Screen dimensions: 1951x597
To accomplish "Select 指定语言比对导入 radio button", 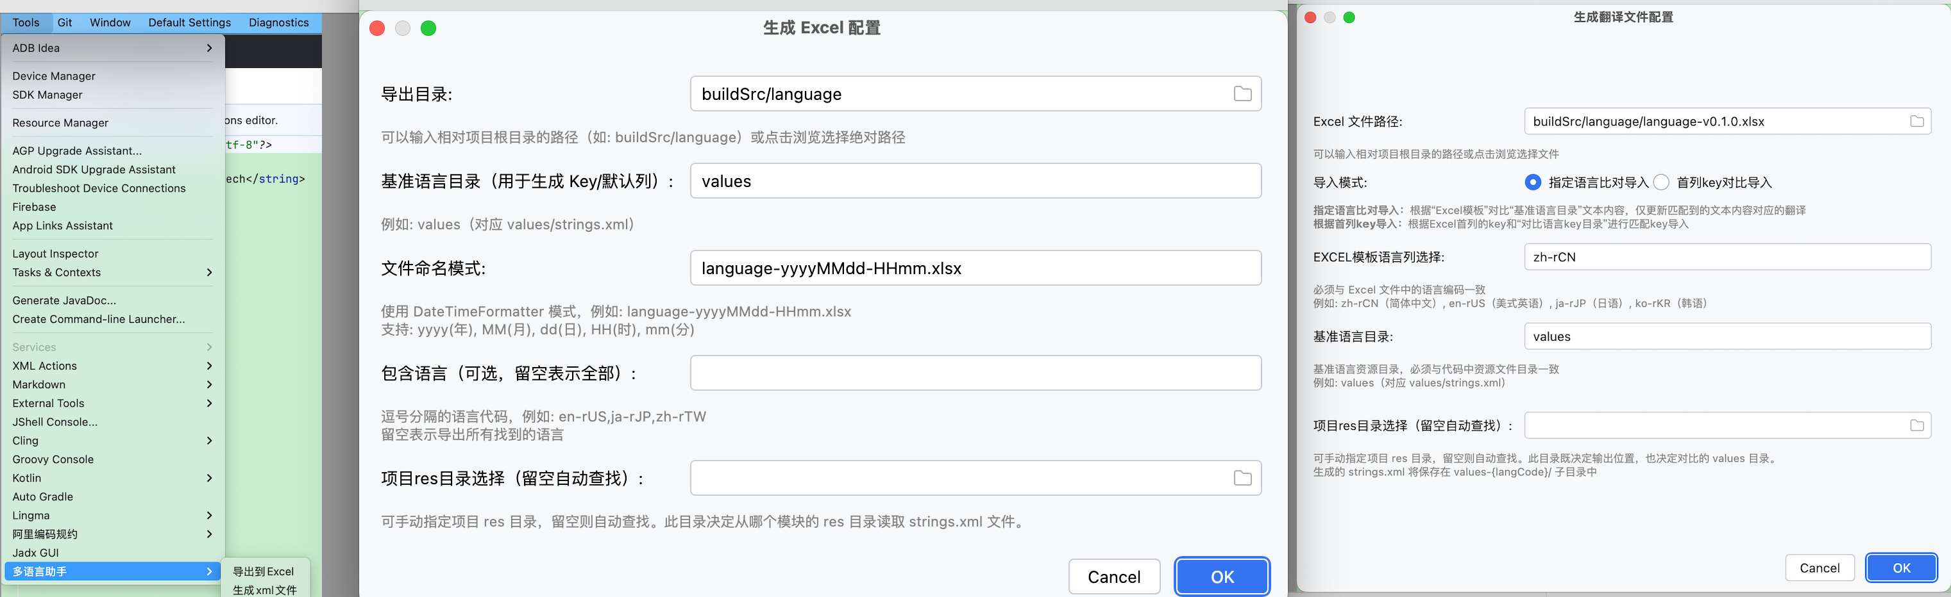I will click(1533, 183).
